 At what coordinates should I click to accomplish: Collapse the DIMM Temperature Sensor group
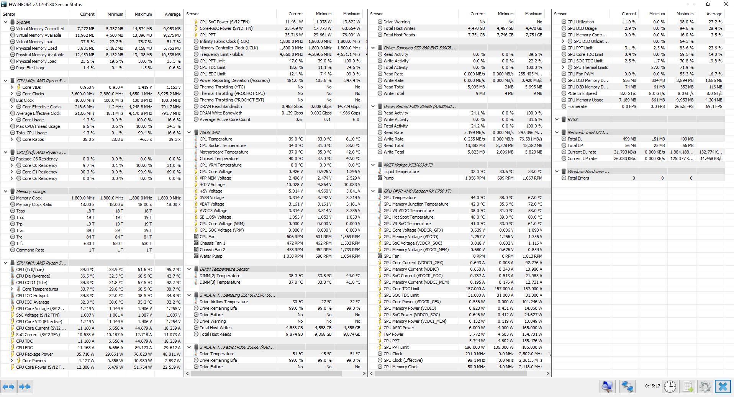coord(189,269)
